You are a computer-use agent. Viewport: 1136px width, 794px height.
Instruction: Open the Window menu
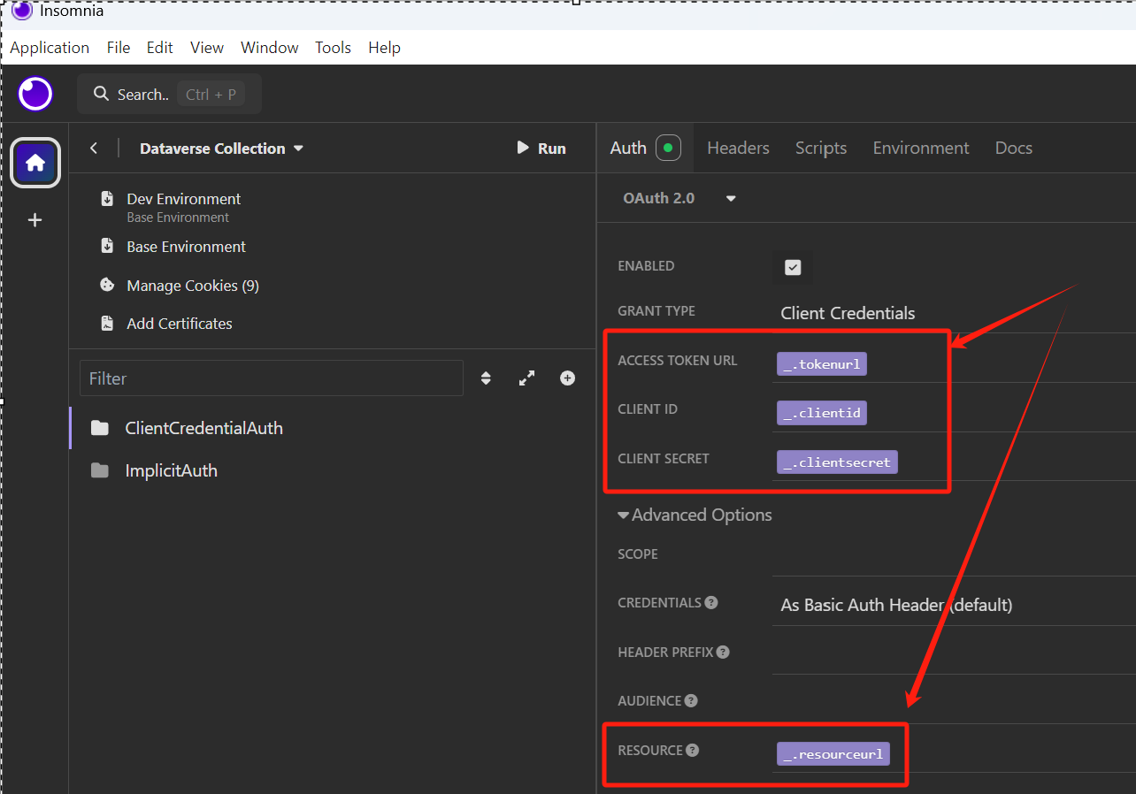pyautogui.click(x=270, y=48)
